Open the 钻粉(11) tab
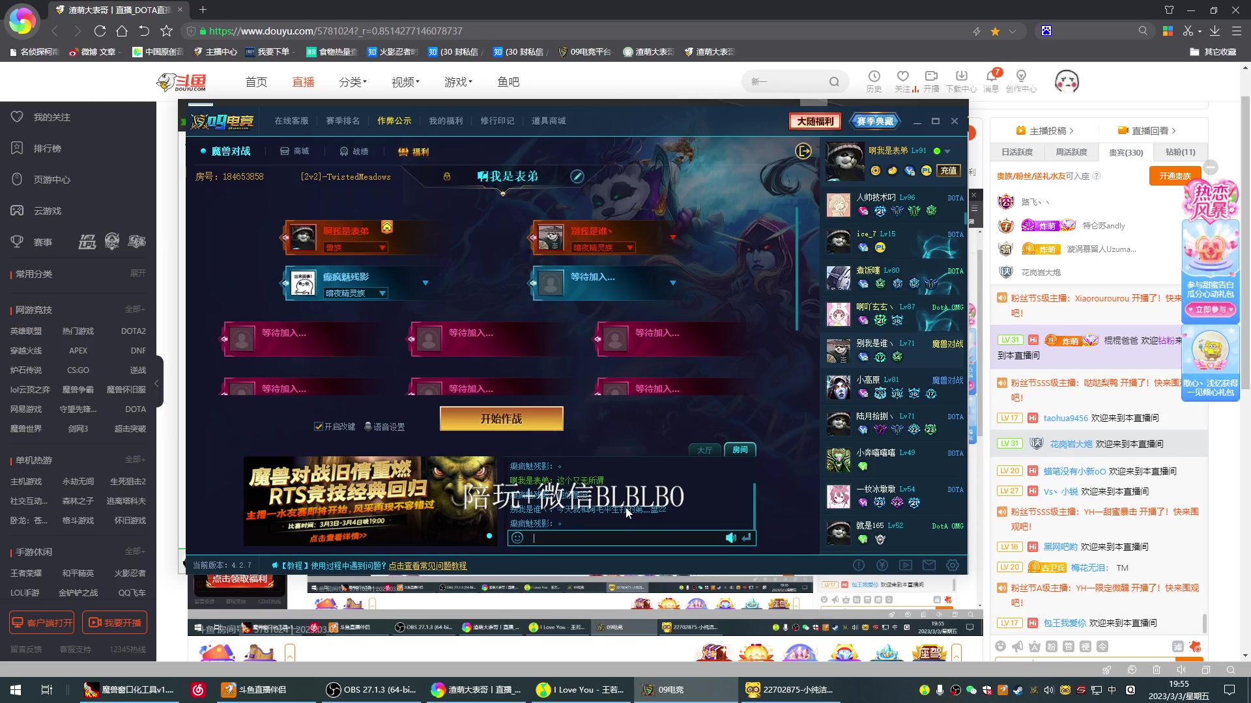 coord(1181,152)
